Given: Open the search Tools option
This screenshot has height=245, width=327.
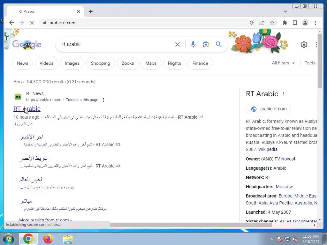Looking at the screenshot, I should 310,63.
